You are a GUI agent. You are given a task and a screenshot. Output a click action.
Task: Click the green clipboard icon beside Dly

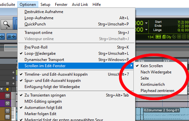[164, 37]
